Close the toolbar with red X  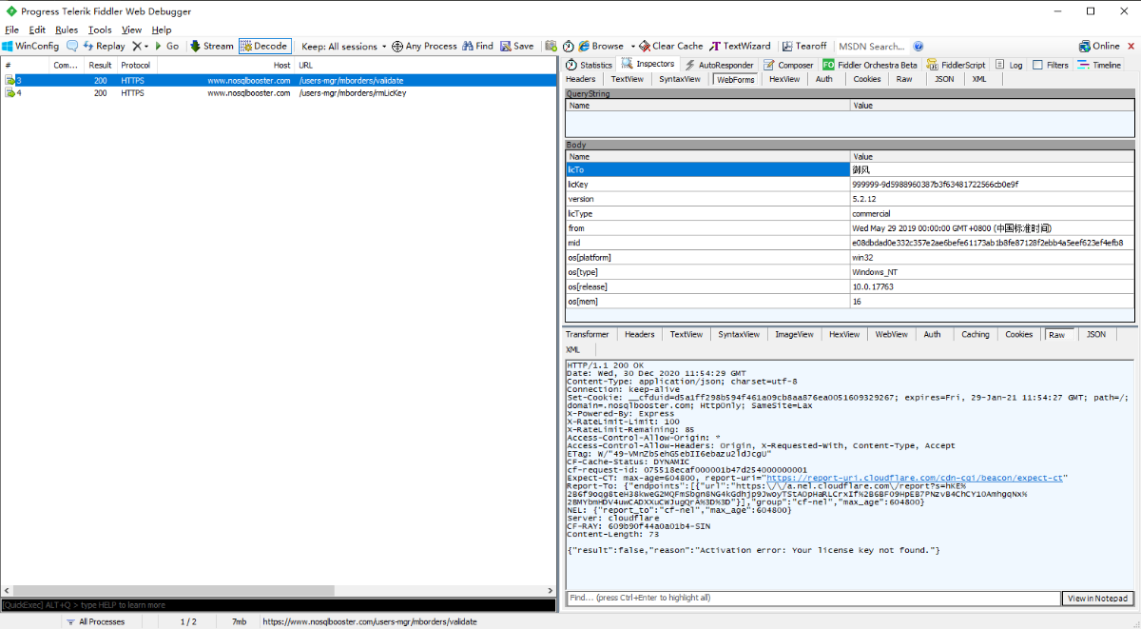coord(1130,46)
